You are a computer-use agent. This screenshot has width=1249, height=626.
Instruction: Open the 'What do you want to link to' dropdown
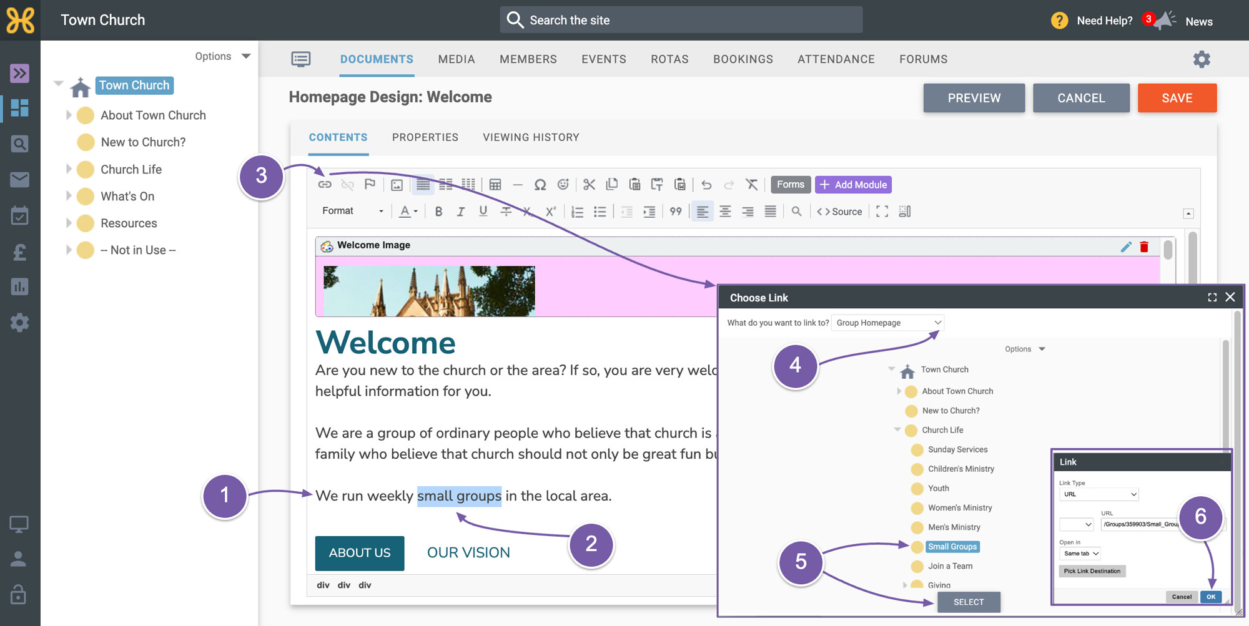[x=887, y=323]
